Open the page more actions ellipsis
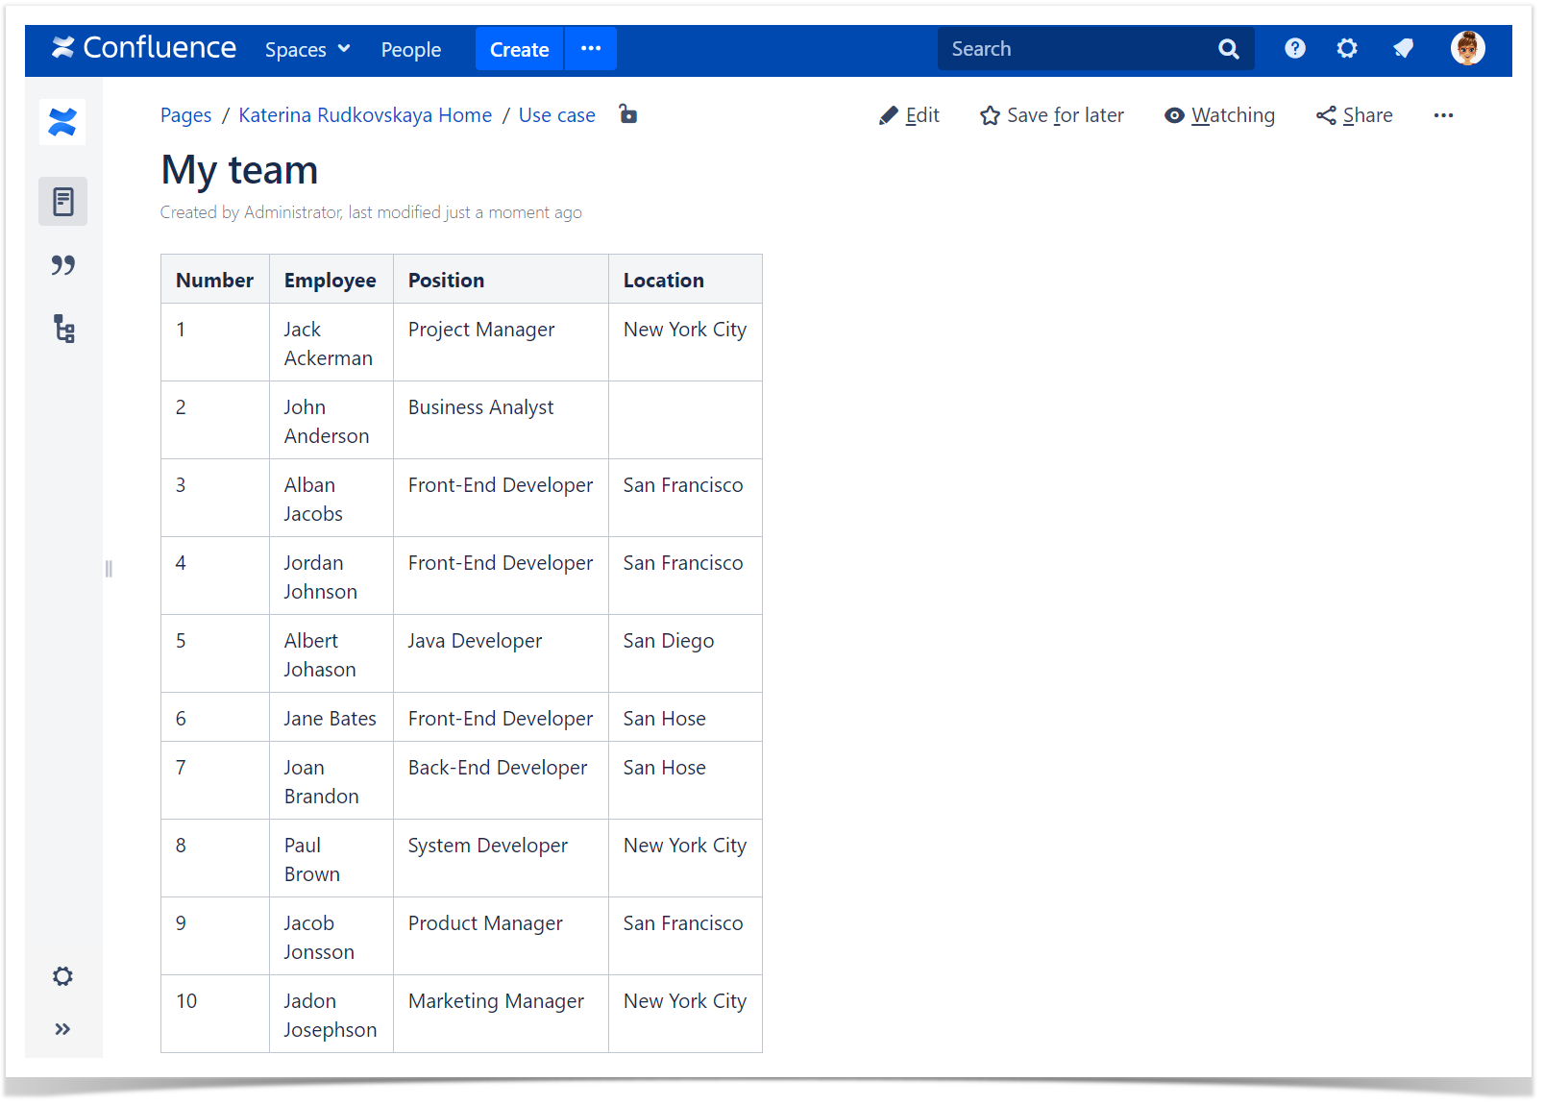This screenshot has width=1545, height=1105. 1442,115
